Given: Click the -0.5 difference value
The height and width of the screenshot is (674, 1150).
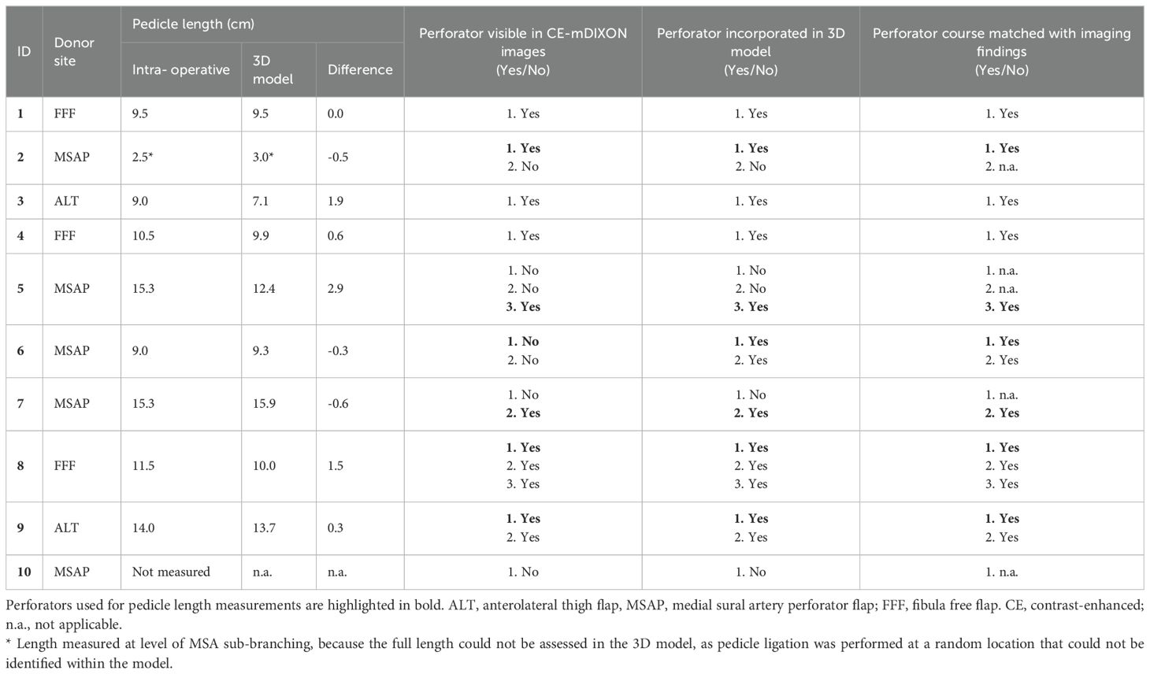Looking at the screenshot, I should coord(338,157).
